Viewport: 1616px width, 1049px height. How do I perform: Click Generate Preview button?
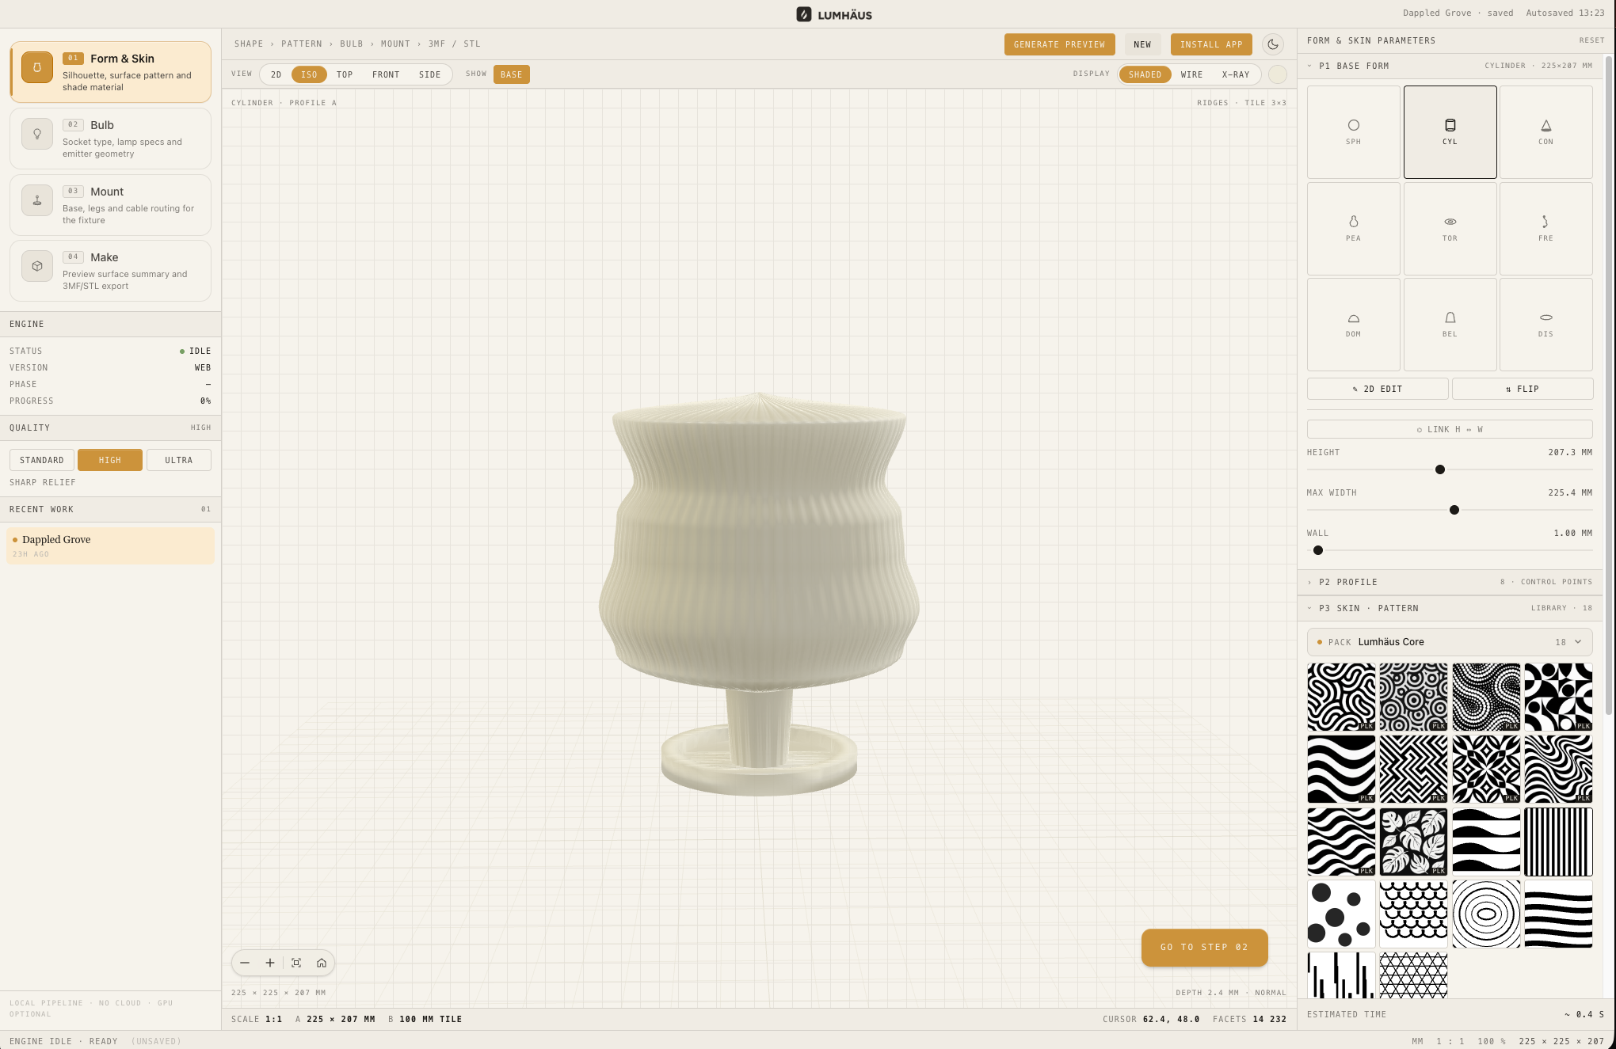click(x=1059, y=44)
